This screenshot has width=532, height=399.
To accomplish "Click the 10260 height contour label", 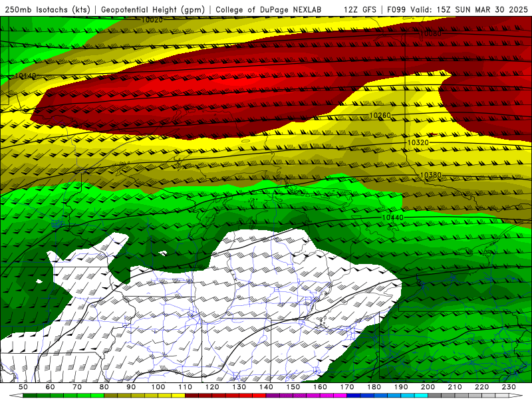I will [x=380, y=115].
